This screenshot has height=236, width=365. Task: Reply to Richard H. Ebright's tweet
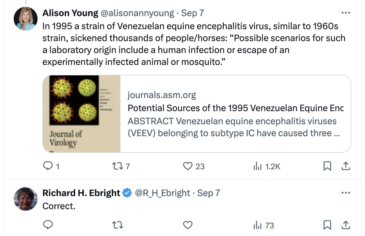tap(48, 225)
